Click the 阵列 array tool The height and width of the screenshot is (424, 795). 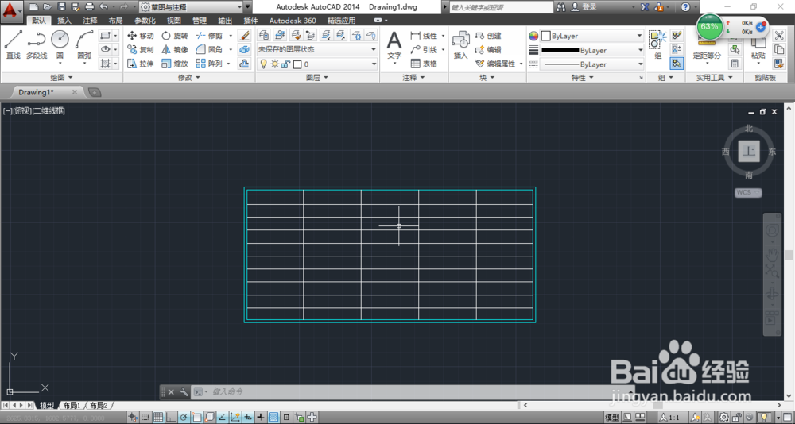tap(209, 64)
